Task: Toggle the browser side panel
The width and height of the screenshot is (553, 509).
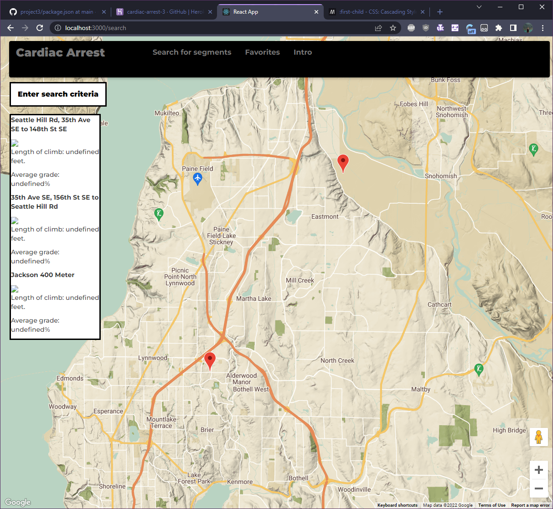Action: [513, 28]
